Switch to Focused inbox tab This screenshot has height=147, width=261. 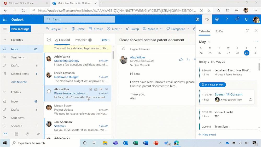tap(62, 40)
